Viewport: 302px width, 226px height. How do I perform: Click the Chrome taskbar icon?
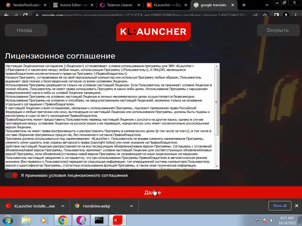(x=63, y=220)
